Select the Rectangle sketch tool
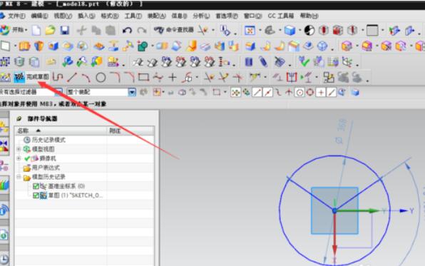The image size is (425, 266). pos(143,77)
